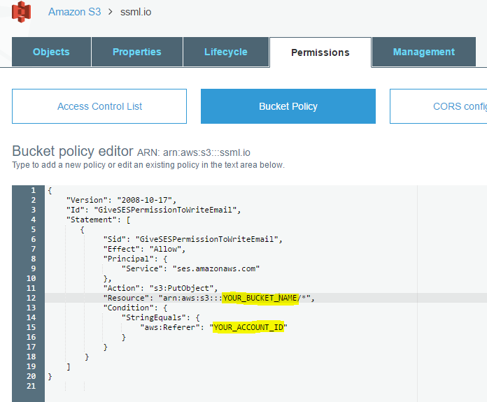Click the highlighted YOUR_ACCOUNT_ID placeholder
The image size is (487, 402).
pos(248,327)
